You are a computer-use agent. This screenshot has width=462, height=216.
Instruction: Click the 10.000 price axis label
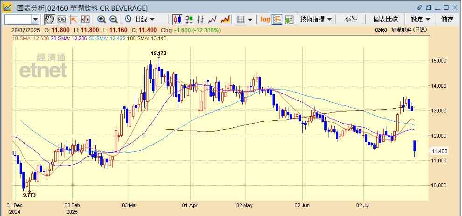click(x=439, y=185)
